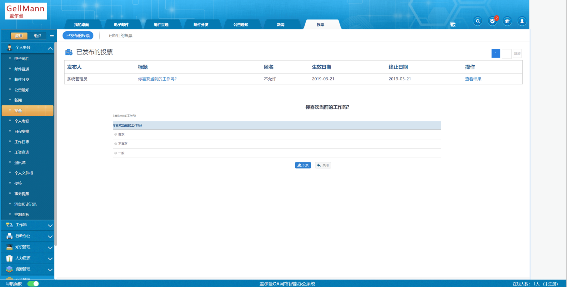Toggle the 导航面板 switch off
567x287 pixels.
tap(33, 284)
